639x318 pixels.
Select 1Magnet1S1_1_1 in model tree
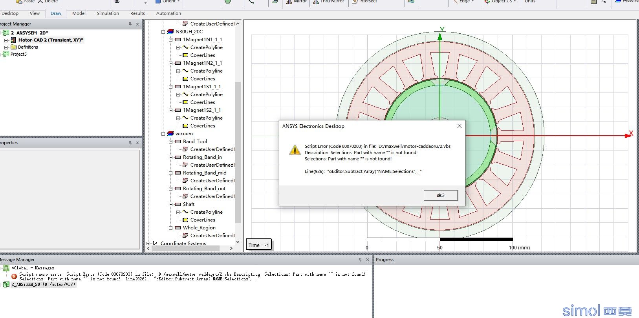click(x=202, y=87)
